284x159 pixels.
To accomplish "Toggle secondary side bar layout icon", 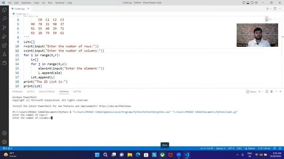I will 252,3.
